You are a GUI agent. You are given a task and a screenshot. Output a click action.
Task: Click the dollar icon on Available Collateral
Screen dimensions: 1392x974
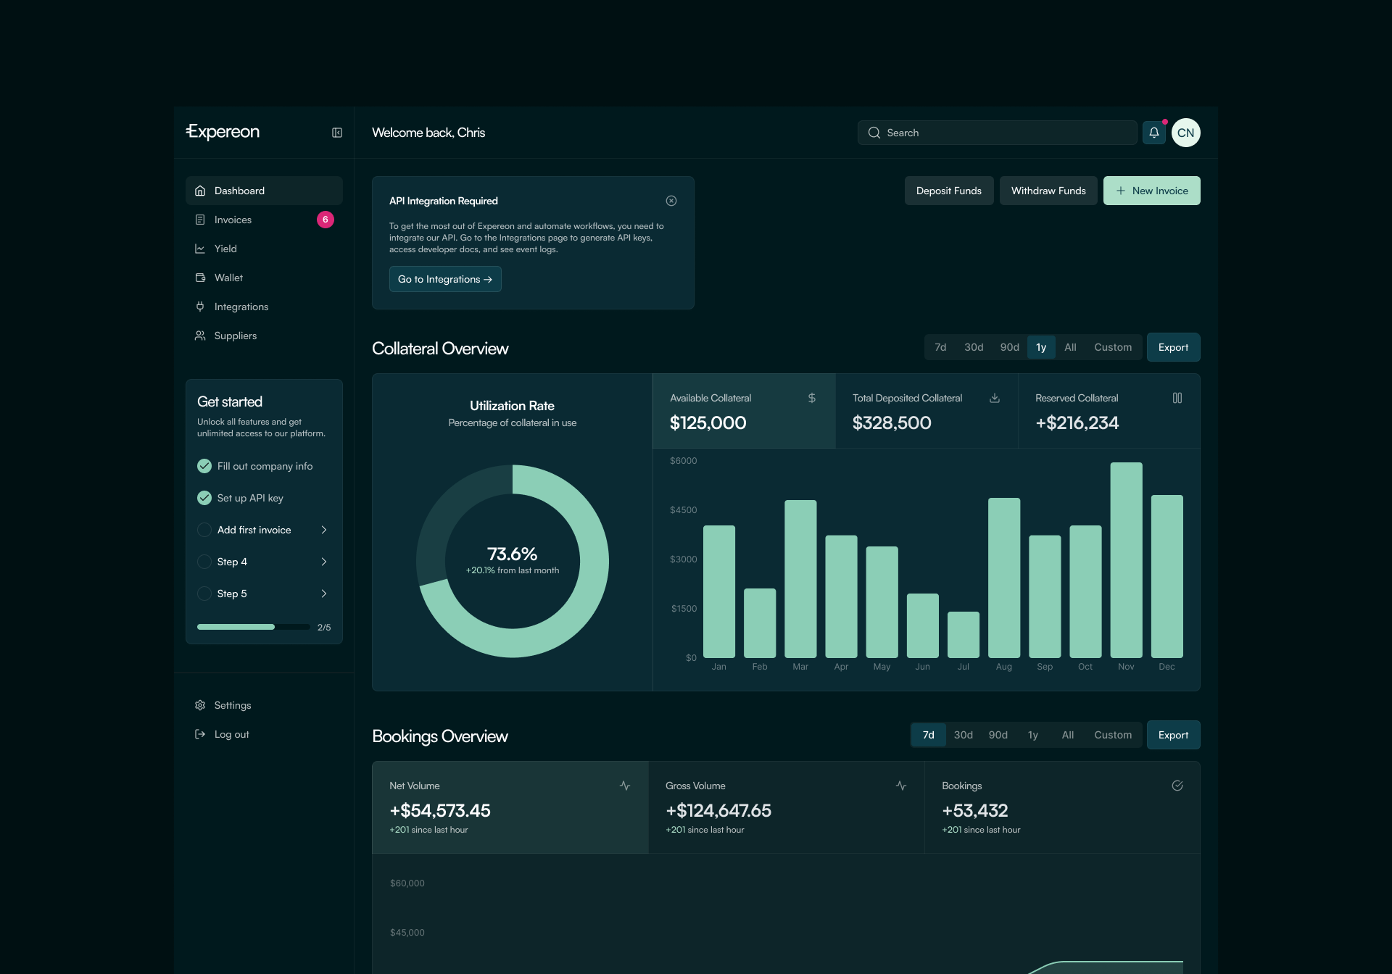click(812, 398)
